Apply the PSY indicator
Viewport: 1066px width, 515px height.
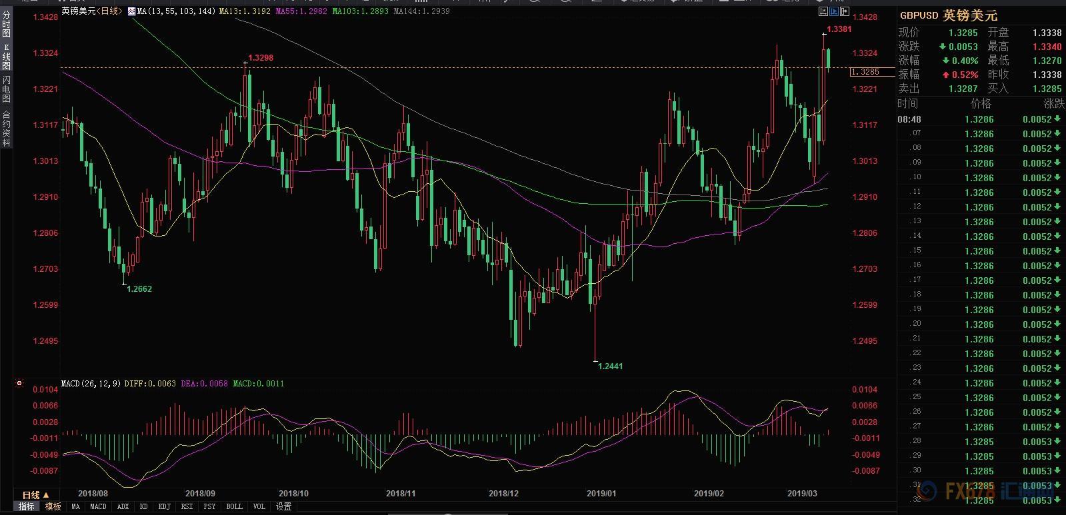pyautogui.click(x=209, y=507)
